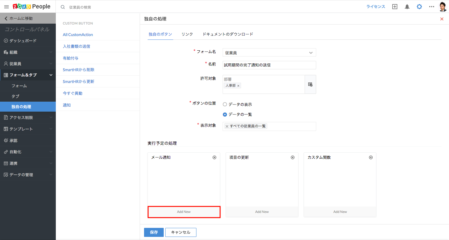The height and width of the screenshot is (240, 449).
Task: Click Add New under 項目の更新
Action: click(x=262, y=212)
